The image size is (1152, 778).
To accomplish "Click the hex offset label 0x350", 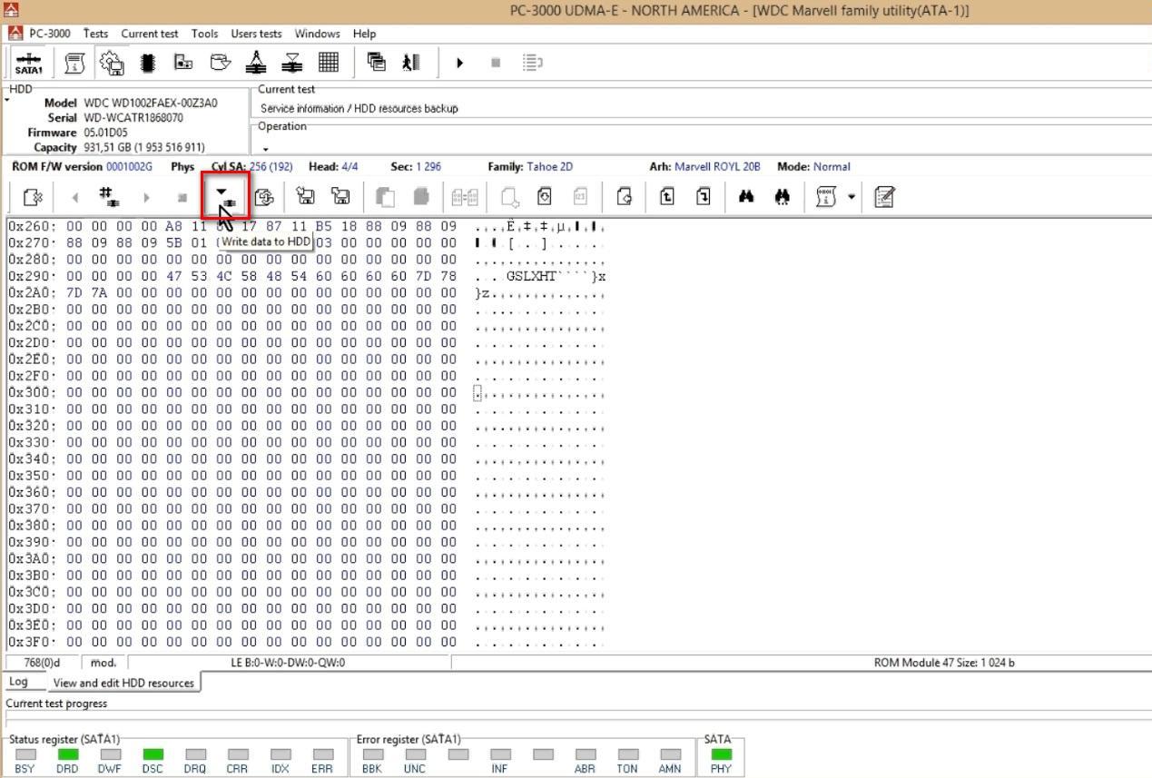I will [32, 476].
